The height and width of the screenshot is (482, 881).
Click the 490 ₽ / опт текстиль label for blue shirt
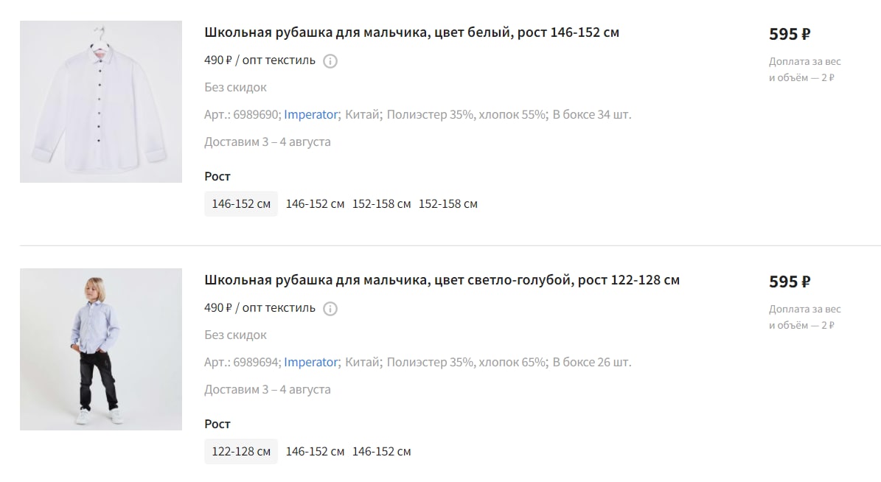(260, 308)
